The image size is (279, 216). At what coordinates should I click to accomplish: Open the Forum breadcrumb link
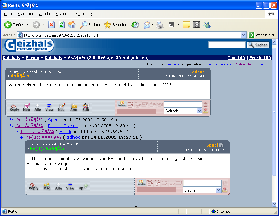coord(32,58)
